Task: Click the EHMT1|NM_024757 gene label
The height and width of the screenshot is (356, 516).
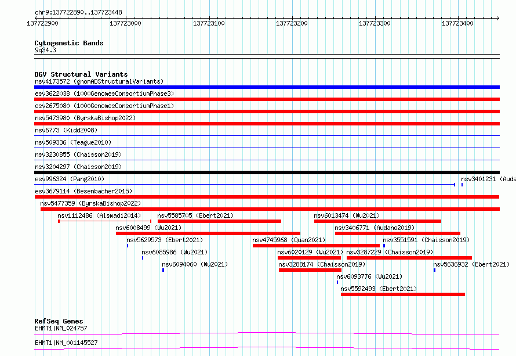Action: coord(61,328)
